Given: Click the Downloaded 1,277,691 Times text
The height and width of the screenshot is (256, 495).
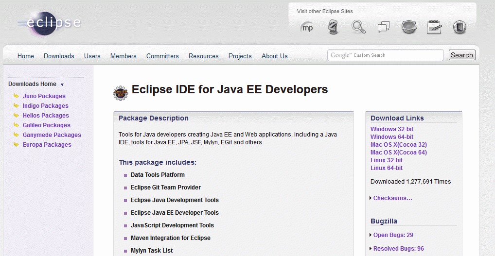Looking at the screenshot, I should (411, 182).
